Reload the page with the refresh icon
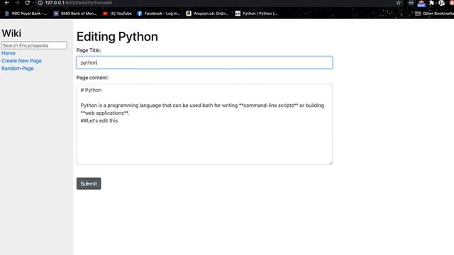 tap(27, 3)
